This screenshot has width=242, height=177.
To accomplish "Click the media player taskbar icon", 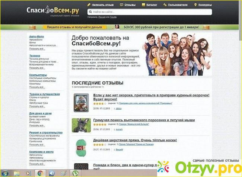I will pos(28,173).
